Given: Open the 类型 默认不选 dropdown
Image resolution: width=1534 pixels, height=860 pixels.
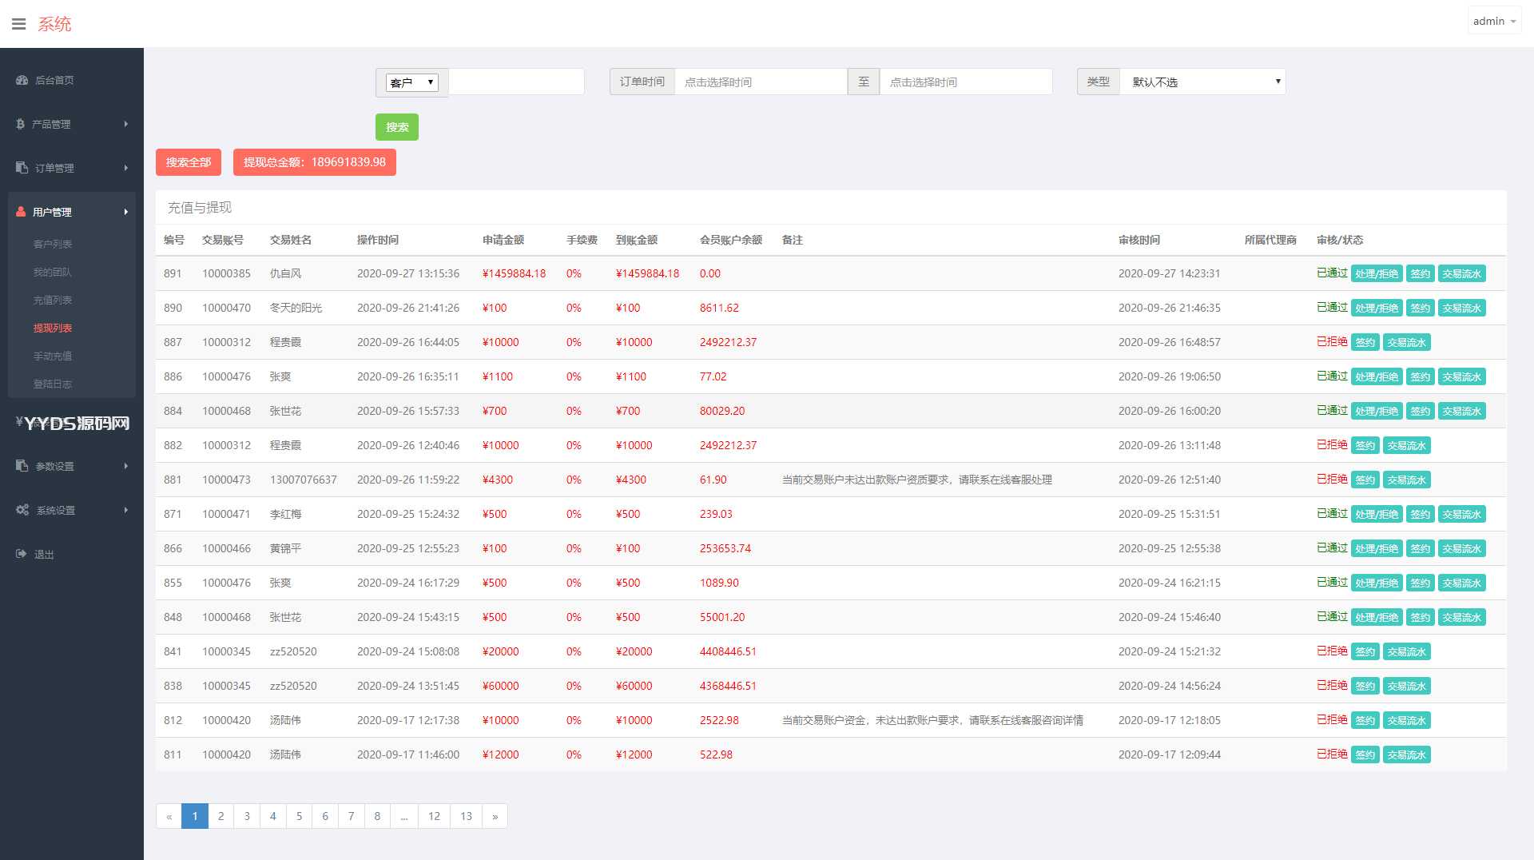Looking at the screenshot, I should point(1202,82).
